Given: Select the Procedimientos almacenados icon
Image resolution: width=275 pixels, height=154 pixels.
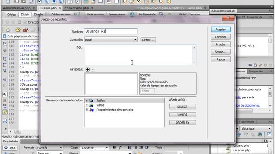Looking at the screenshot, I should pyautogui.click(x=92, y=110).
